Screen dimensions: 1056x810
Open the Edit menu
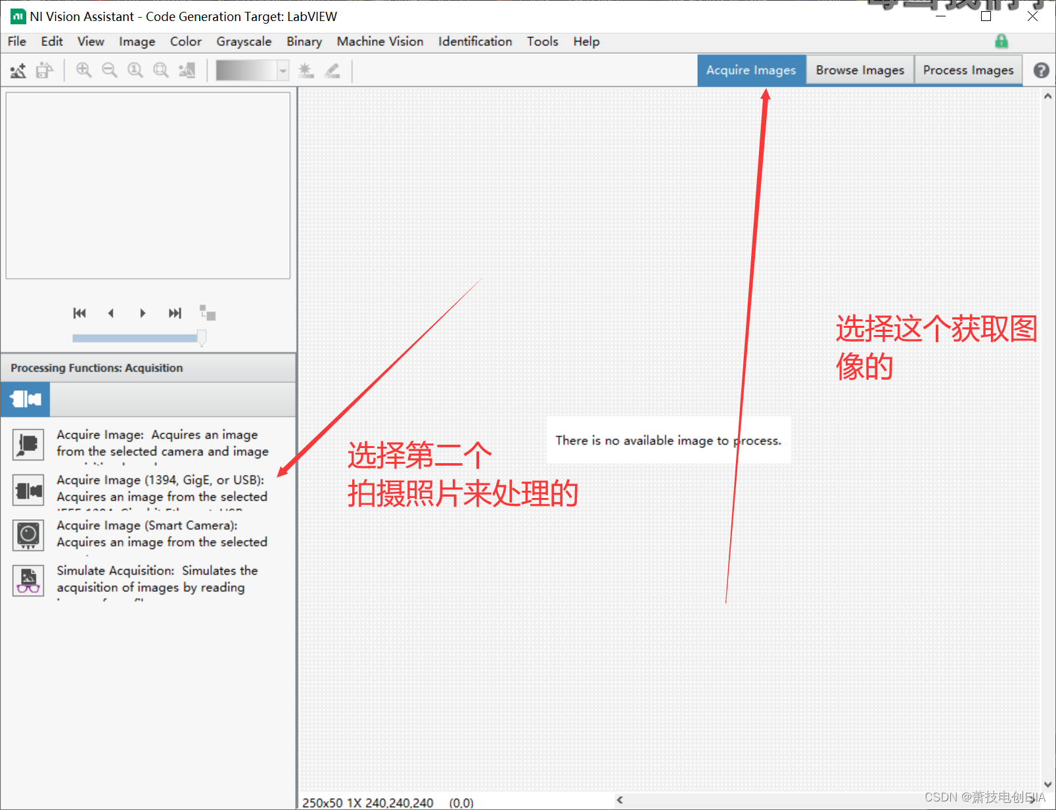[52, 41]
